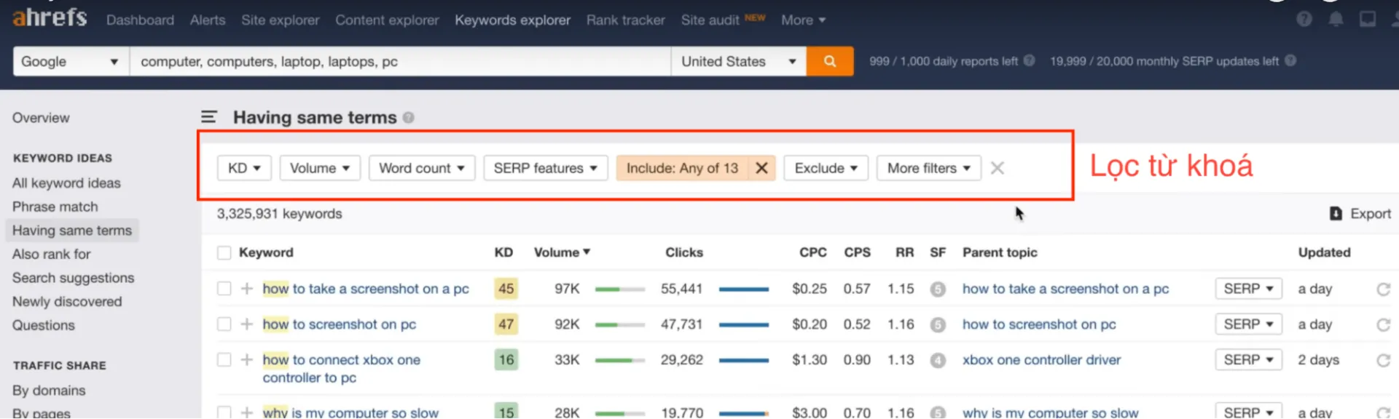Image resolution: width=1399 pixels, height=419 pixels.
Task: Click the Export icon button
Action: coord(1336,214)
